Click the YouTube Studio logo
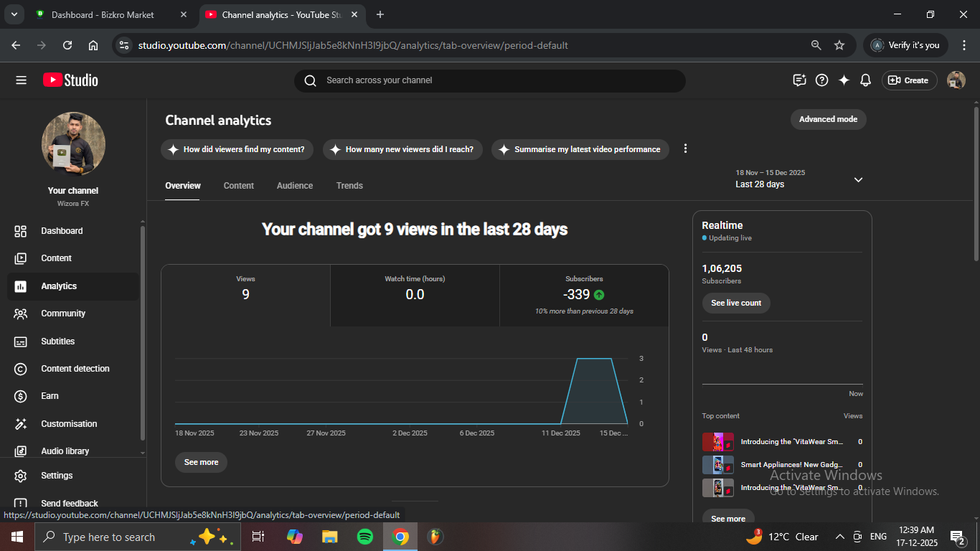The width and height of the screenshot is (980, 551). point(70,80)
